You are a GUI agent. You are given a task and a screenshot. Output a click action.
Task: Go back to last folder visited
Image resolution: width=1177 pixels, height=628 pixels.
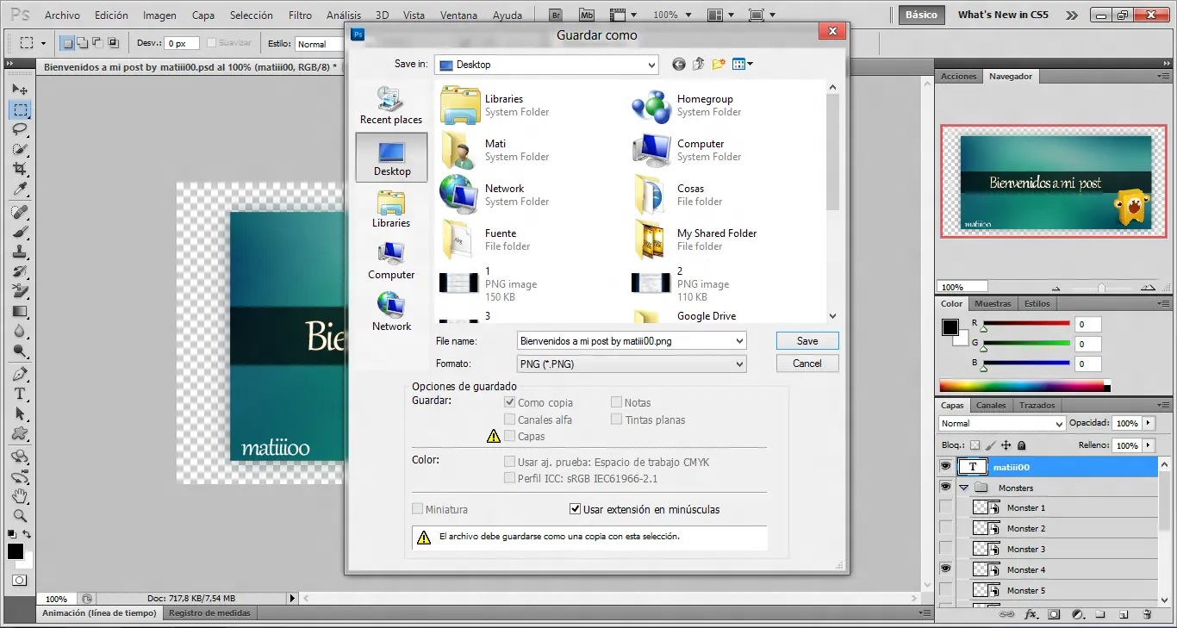pyautogui.click(x=679, y=64)
